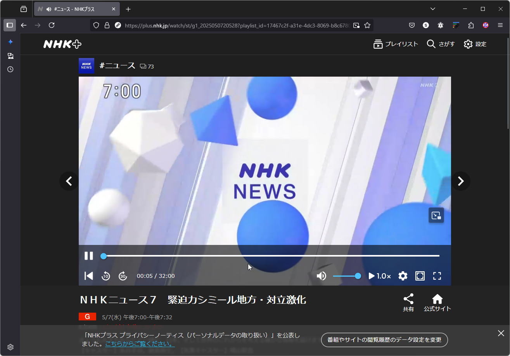Go to next program with right chevron
510x356 pixels.
460,181
